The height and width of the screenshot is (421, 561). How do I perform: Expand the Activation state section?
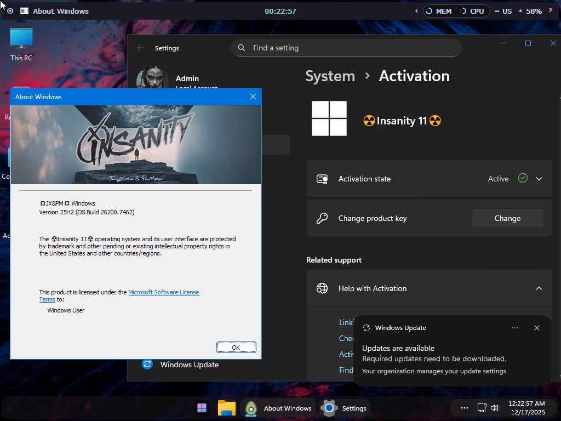539,179
